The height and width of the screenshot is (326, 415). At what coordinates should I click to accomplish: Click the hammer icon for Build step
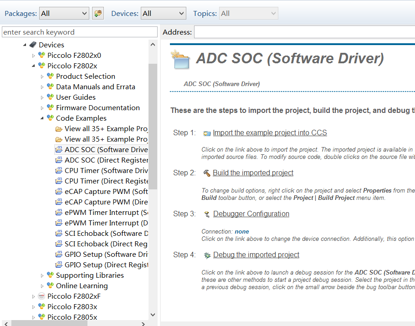pos(207,173)
